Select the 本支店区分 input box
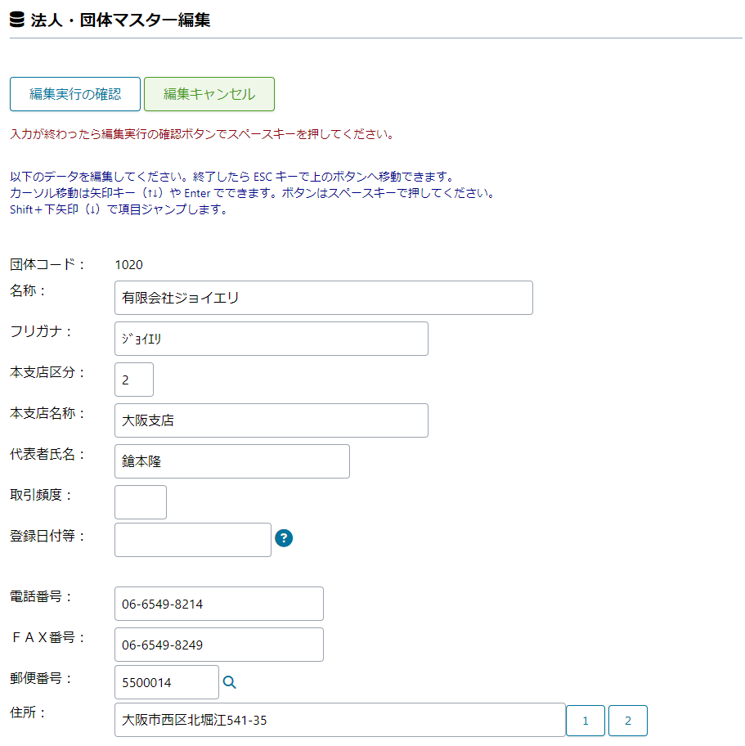Image resolution: width=745 pixels, height=746 pixels. tap(134, 380)
